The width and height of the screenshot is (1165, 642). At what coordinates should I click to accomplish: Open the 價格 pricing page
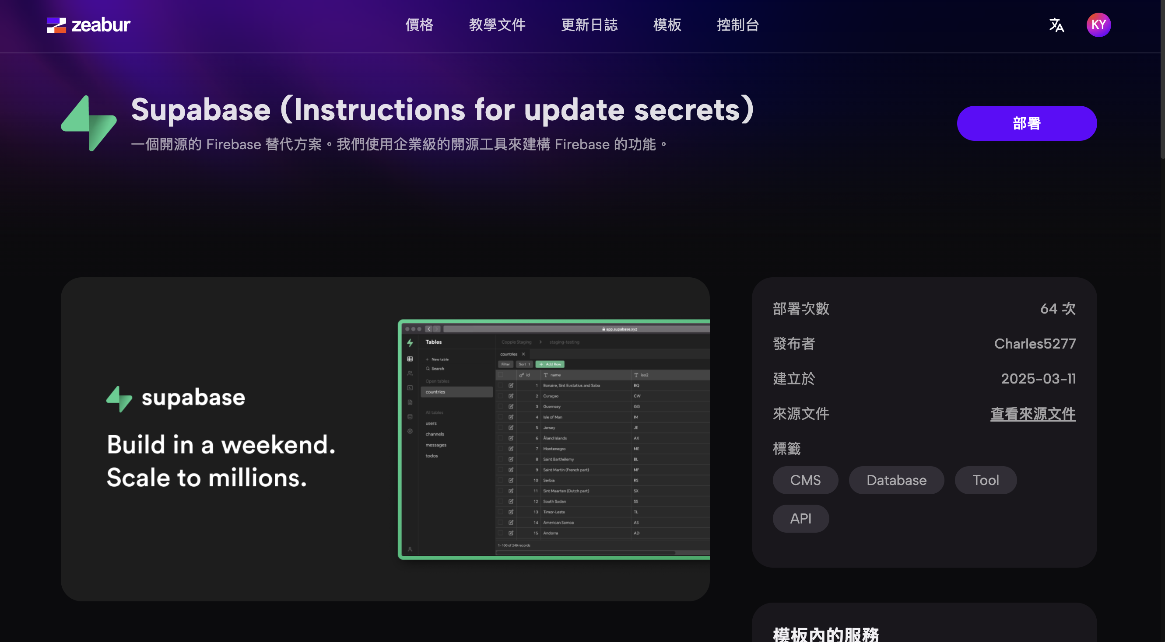pyautogui.click(x=419, y=25)
